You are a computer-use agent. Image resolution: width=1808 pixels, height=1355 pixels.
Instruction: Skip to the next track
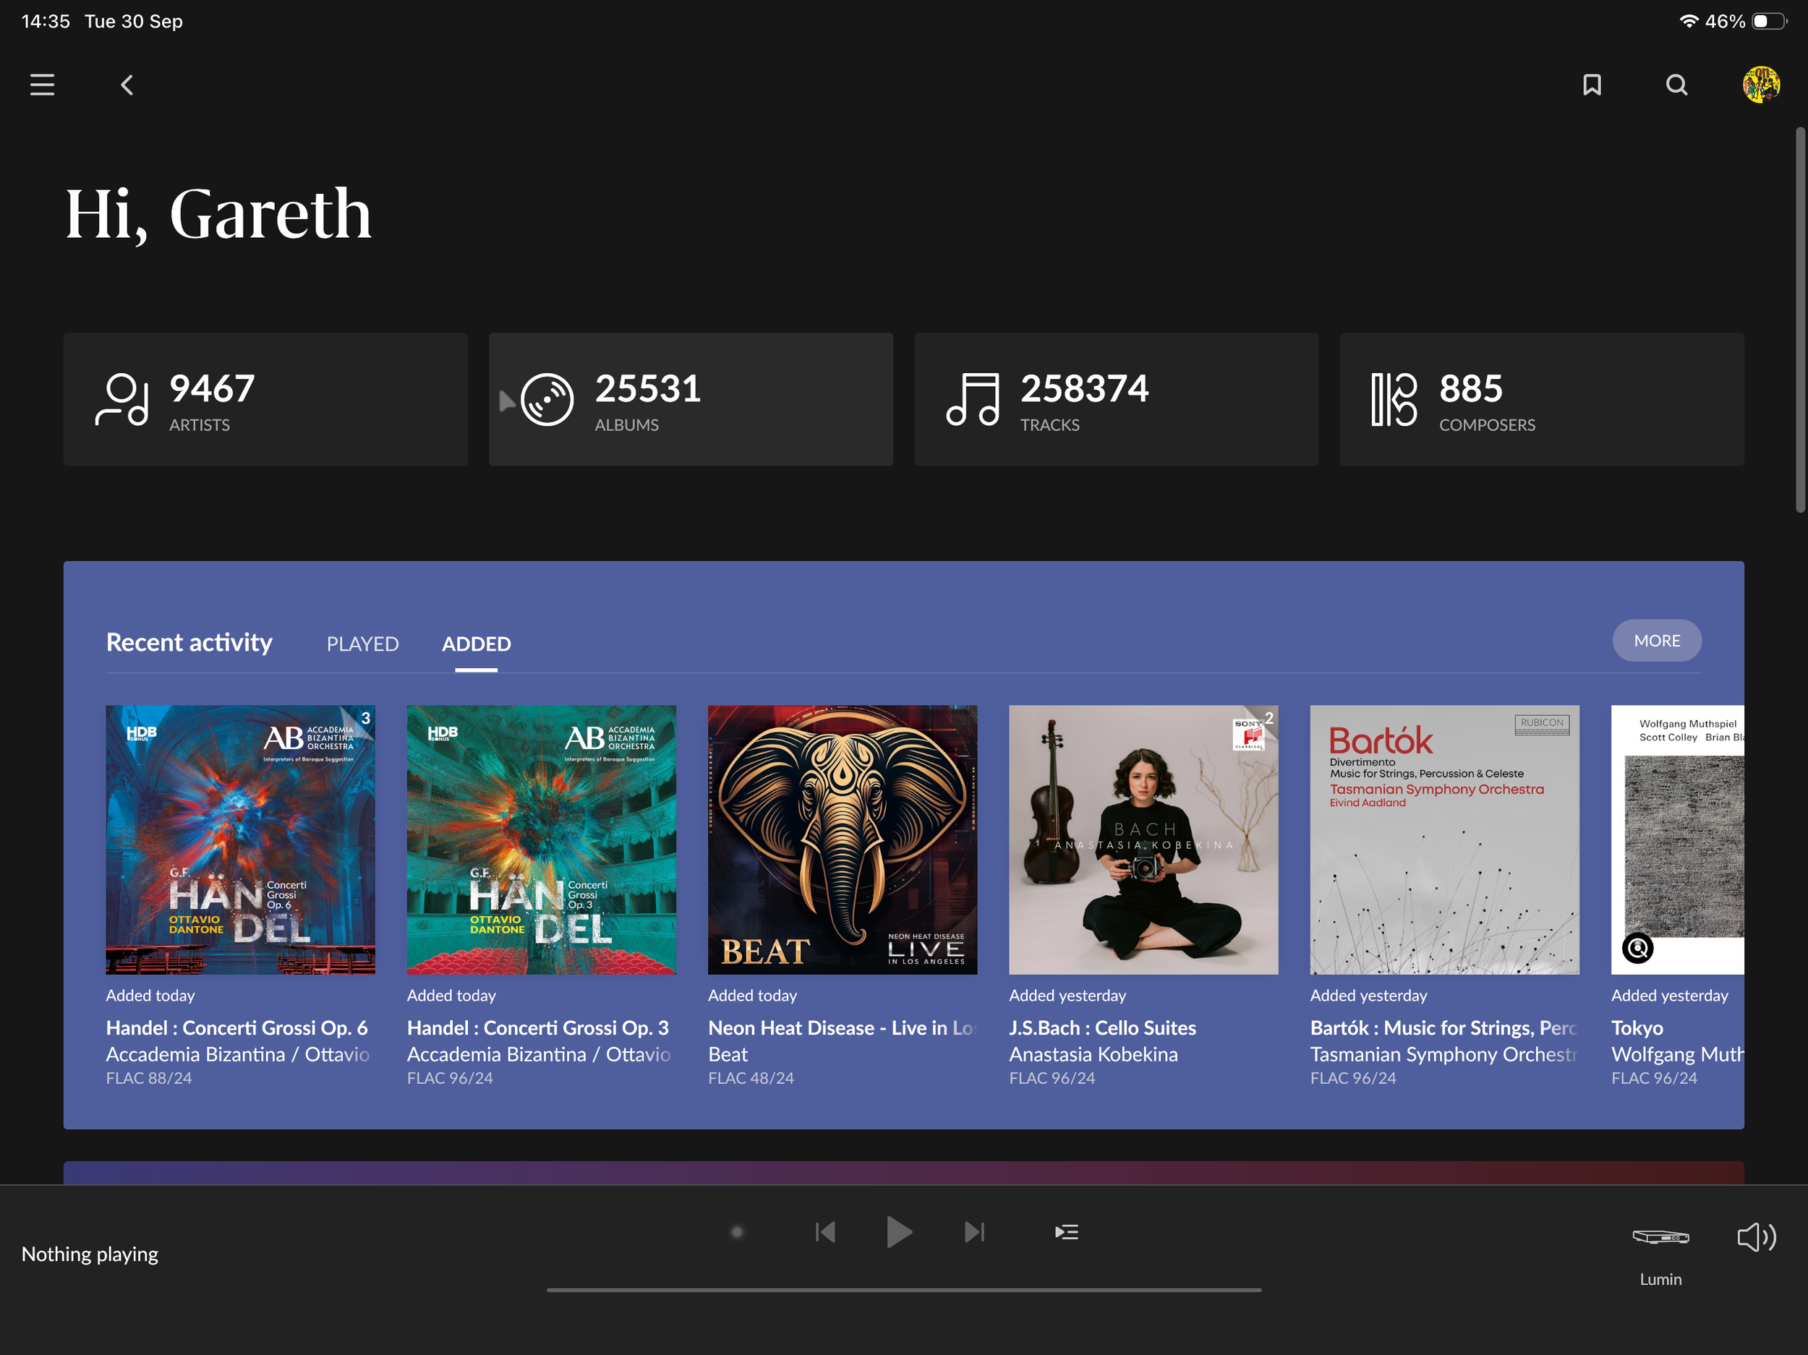click(974, 1231)
